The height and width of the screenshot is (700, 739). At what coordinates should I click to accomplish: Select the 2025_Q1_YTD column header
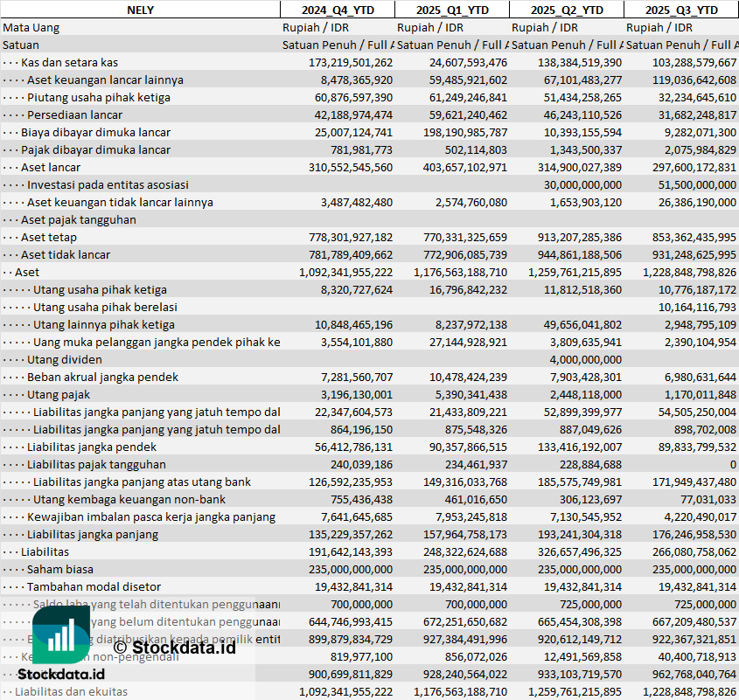451,10
